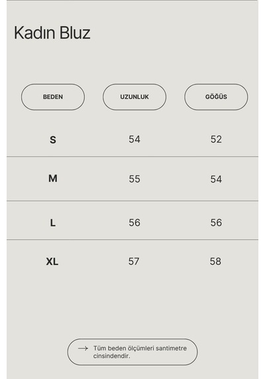Click the S chest value 52
This screenshot has width=265, height=379.
point(216,139)
